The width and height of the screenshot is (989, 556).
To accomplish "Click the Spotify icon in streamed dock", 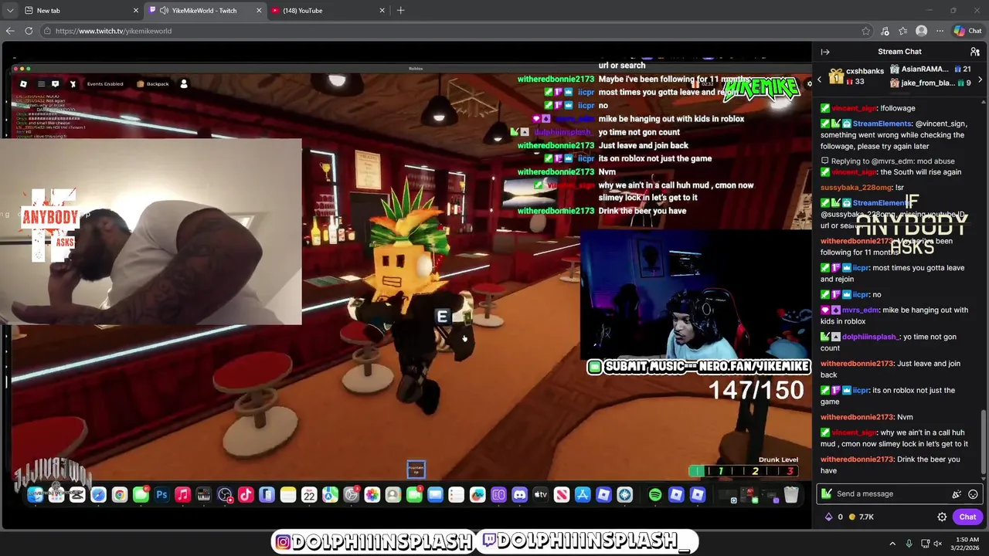I will pos(655,495).
